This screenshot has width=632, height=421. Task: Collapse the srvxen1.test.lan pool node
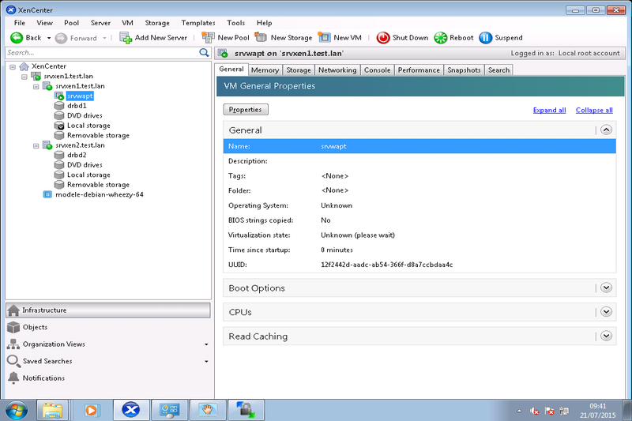[x=24, y=76]
